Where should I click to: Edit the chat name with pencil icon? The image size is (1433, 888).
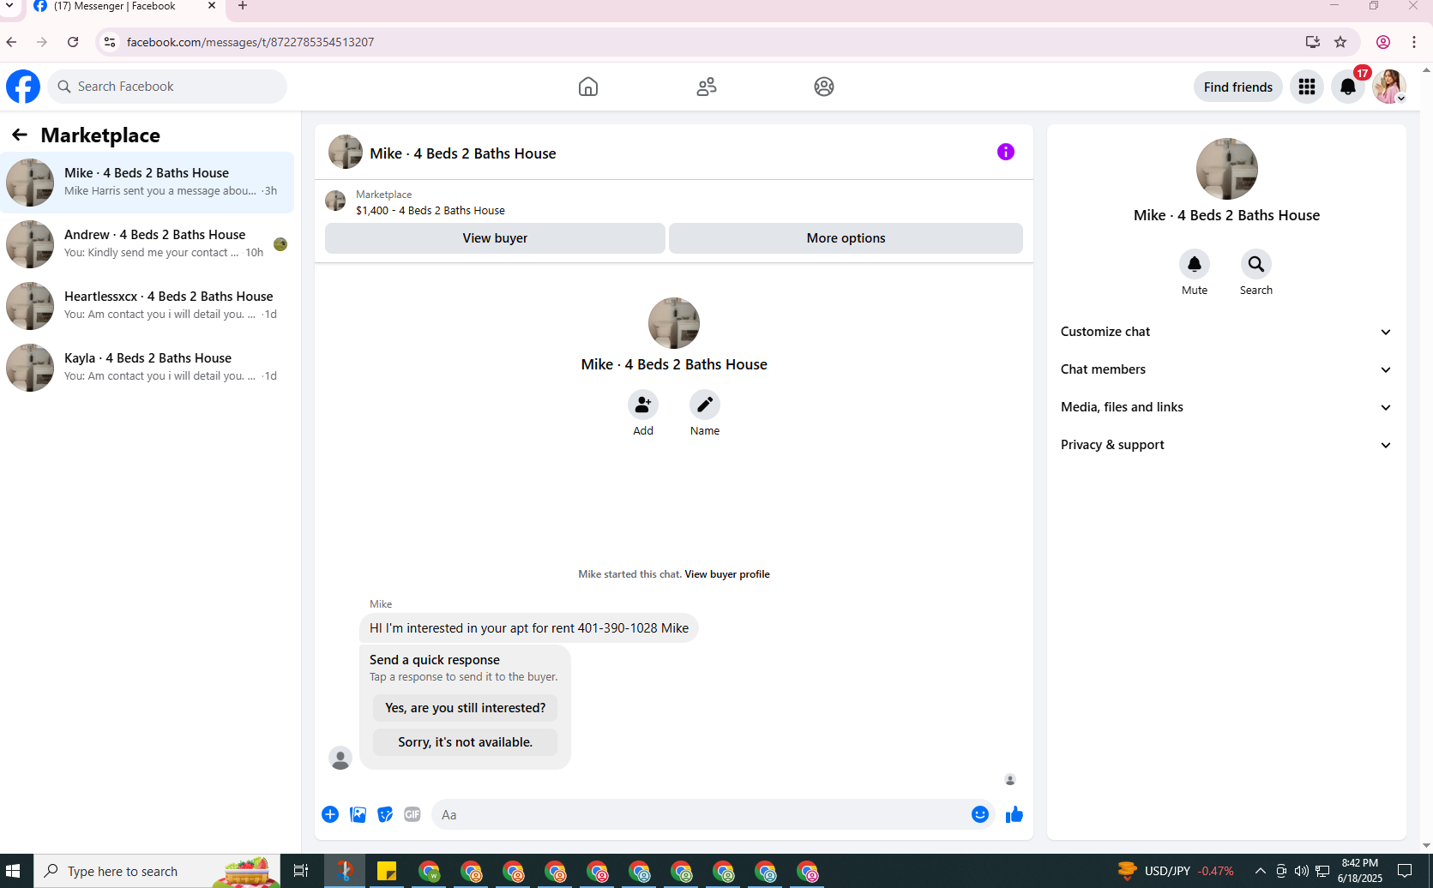pyautogui.click(x=705, y=405)
